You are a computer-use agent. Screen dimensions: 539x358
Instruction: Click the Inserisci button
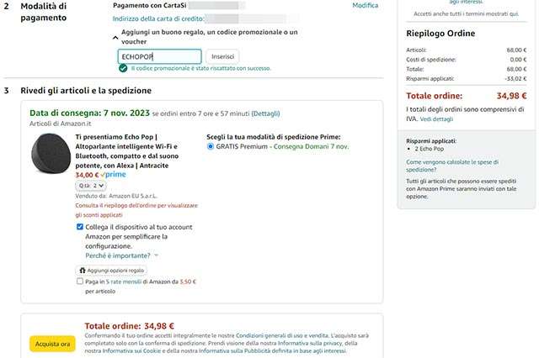pos(222,56)
